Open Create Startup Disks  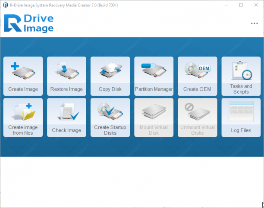(110, 117)
